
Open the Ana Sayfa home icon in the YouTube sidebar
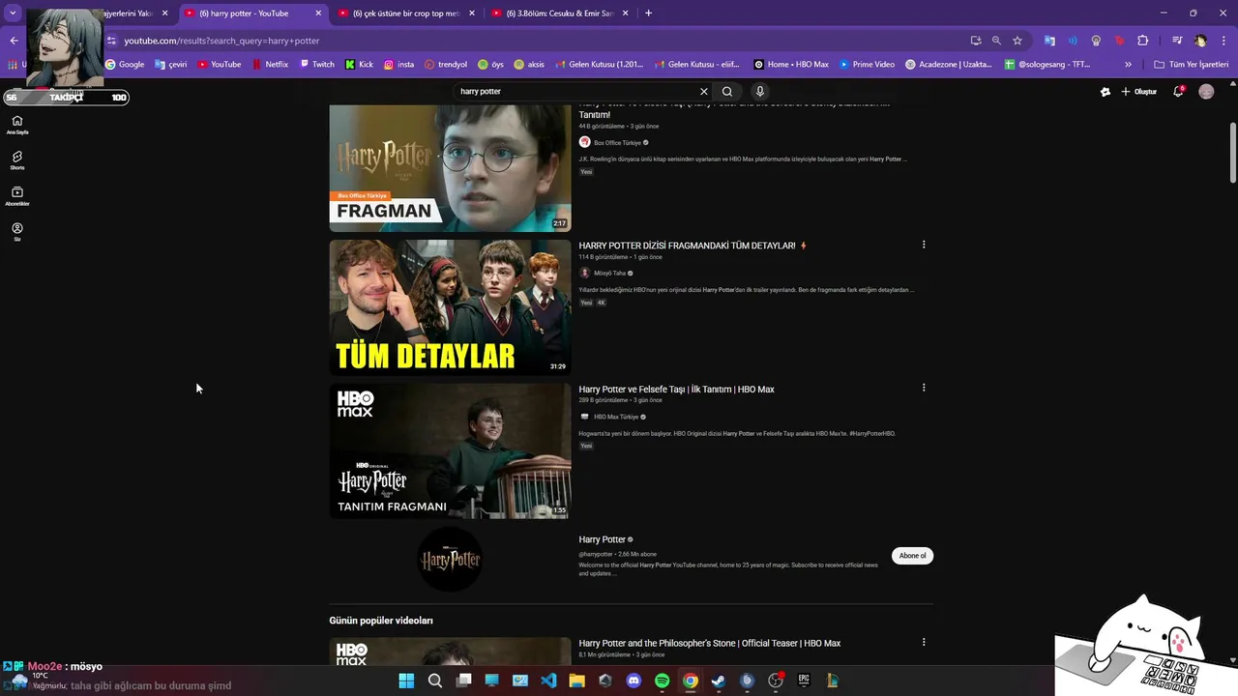click(x=16, y=125)
